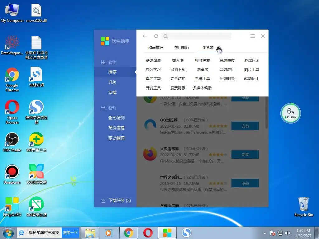
Task: Select 推荐 in the sidebar
Action: [115, 72]
